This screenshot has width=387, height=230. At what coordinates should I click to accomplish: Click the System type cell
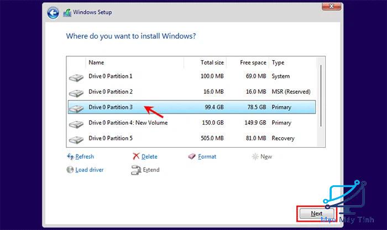point(281,76)
